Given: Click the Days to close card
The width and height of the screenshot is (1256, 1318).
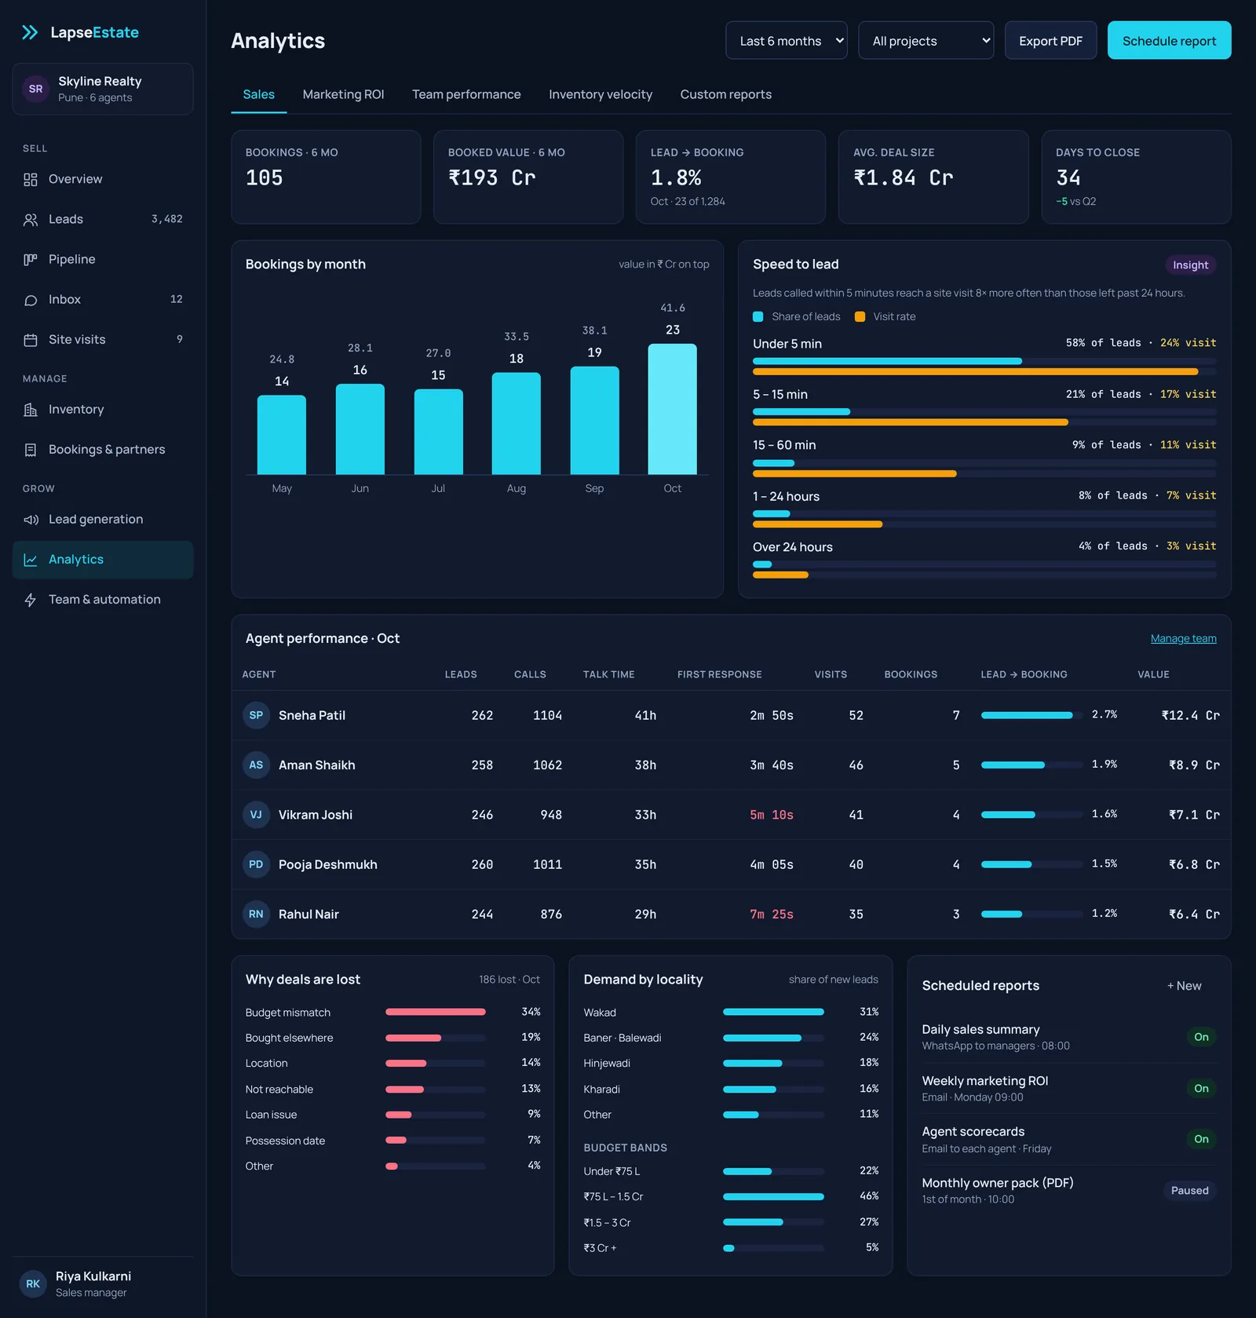Looking at the screenshot, I should pos(1136,177).
